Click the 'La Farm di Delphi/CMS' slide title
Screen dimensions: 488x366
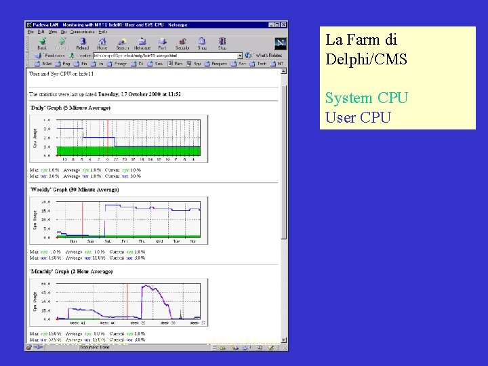pos(366,49)
